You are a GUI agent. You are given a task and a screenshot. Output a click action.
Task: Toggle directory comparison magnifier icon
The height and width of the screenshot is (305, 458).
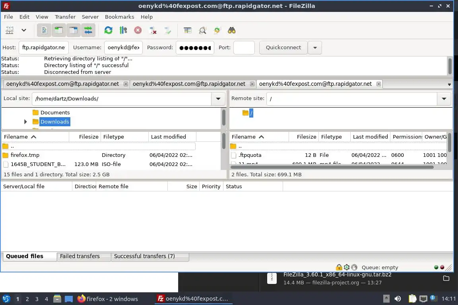[x=202, y=30]
